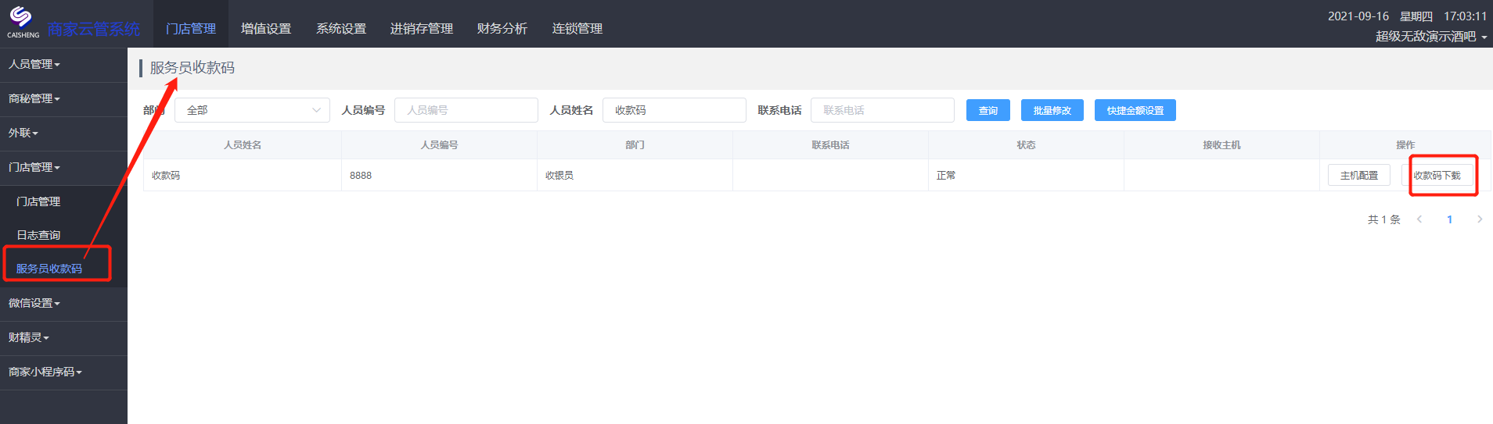Click the 人员编号 column header

439,145
